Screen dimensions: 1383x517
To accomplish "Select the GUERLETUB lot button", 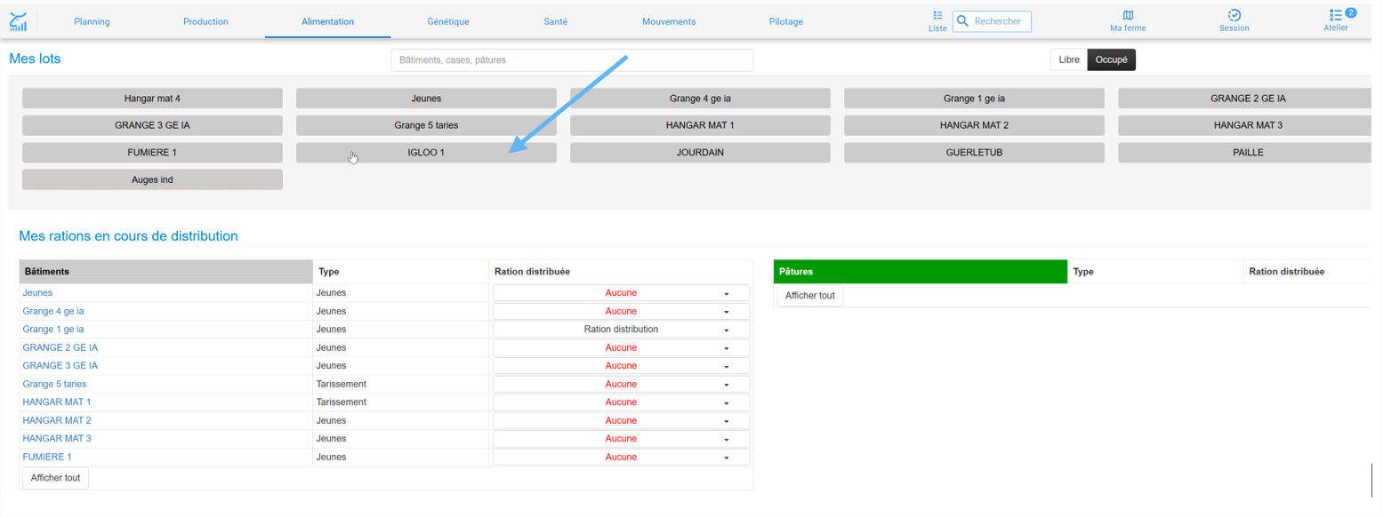I will tap(974, 153).
